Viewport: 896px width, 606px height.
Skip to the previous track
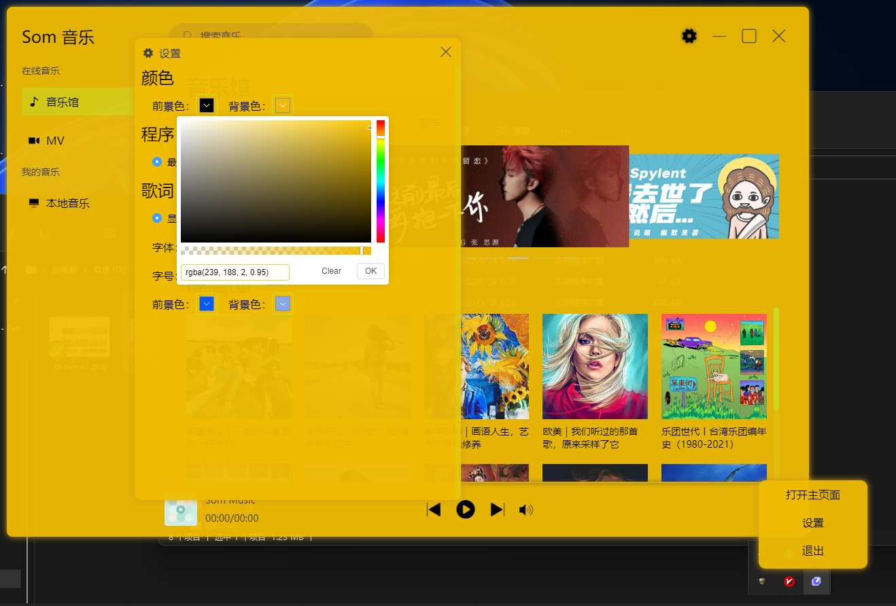tap(434, 510)
